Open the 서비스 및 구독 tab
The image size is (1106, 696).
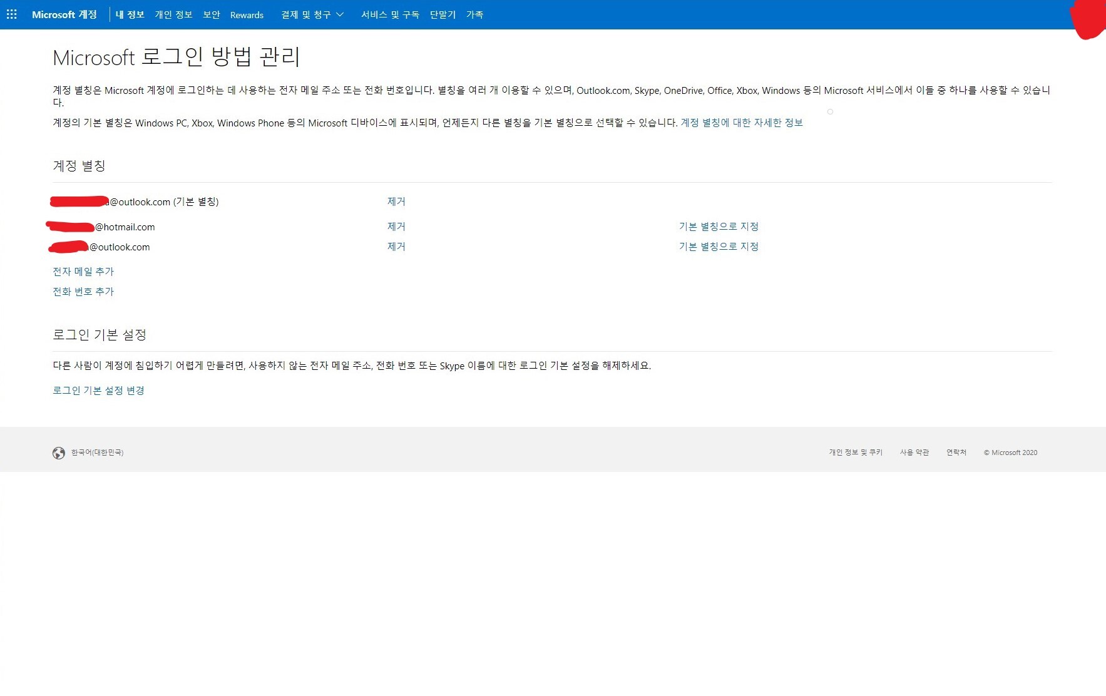[x=390, y=14]
